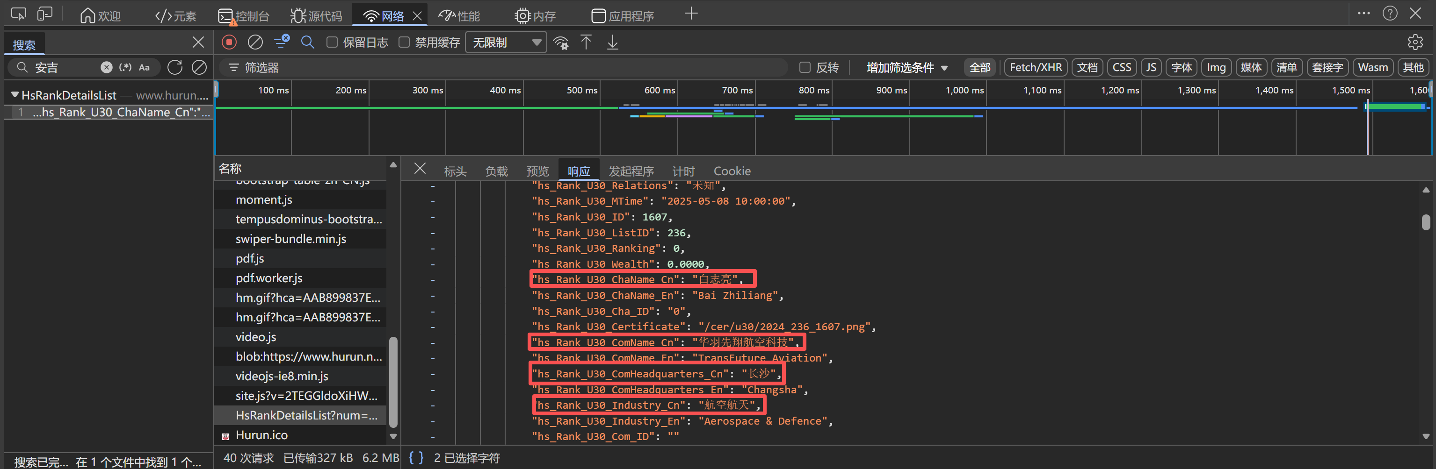Stop recording network log
The height and width of the screenshot is (469, 1436).
229,43
